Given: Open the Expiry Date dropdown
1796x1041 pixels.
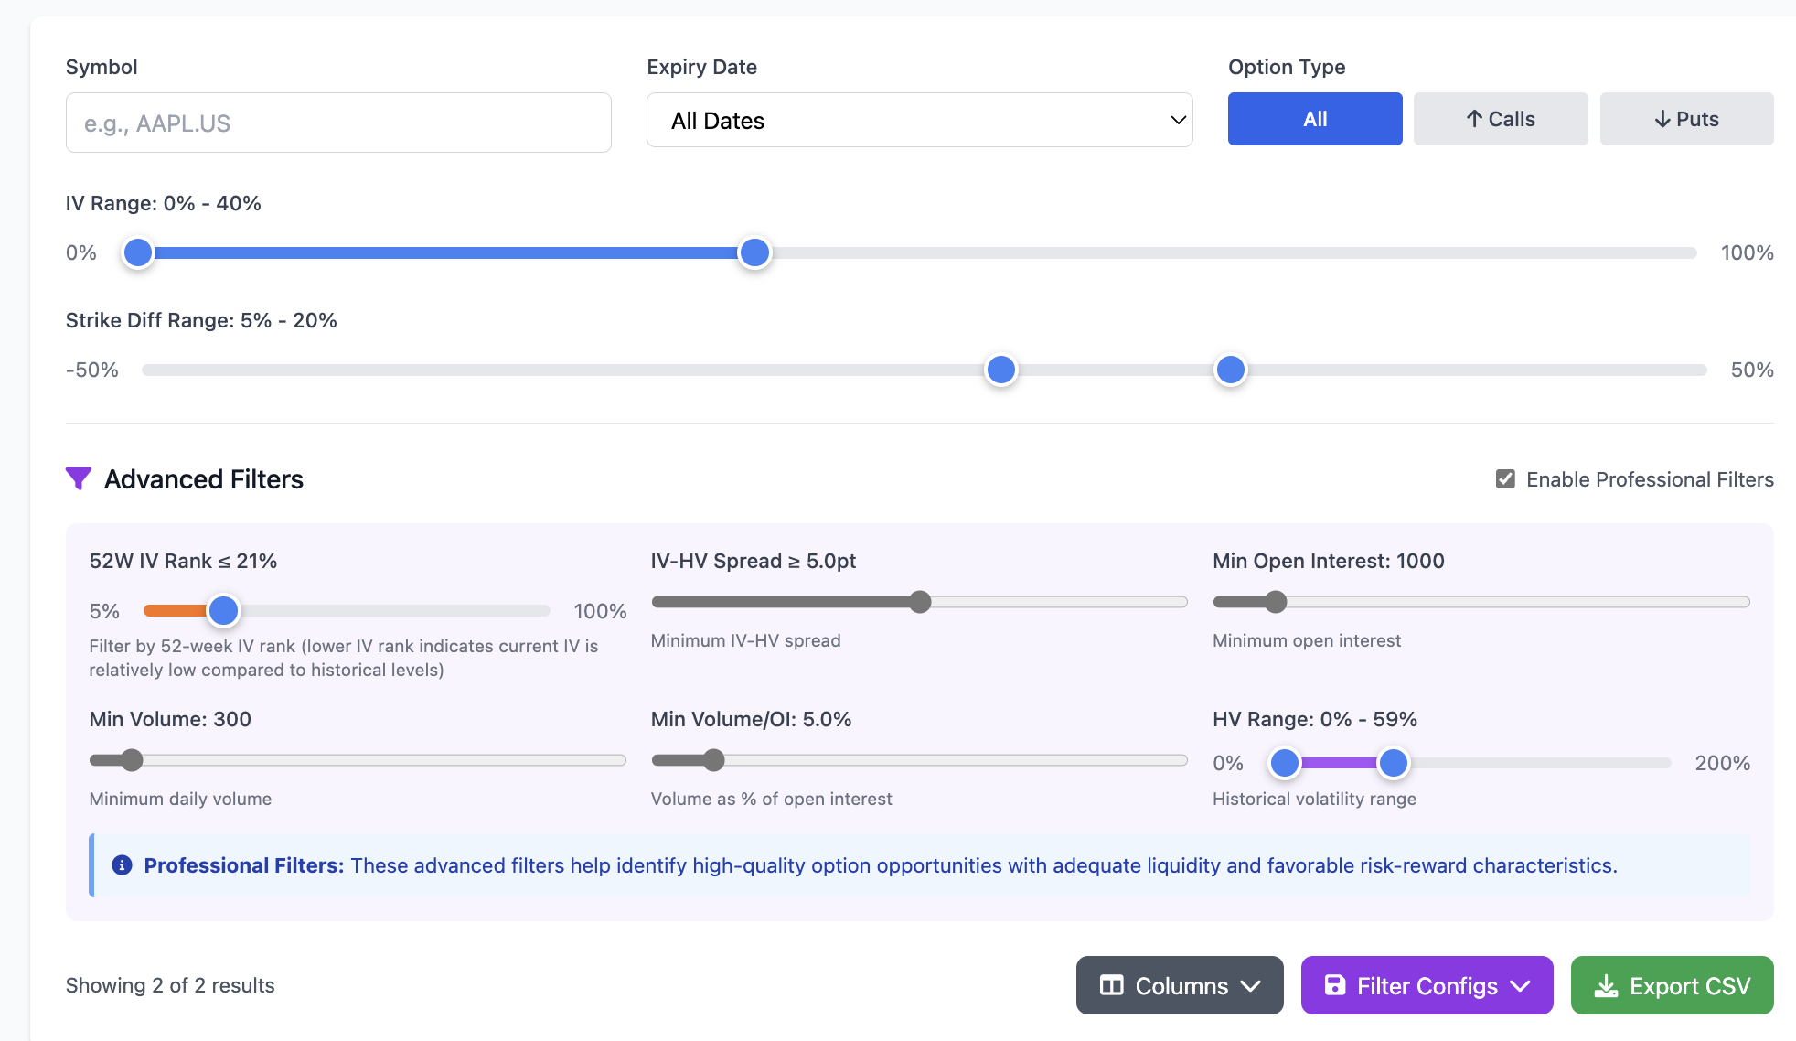Looking at the screenshot, I should point(919,120).
